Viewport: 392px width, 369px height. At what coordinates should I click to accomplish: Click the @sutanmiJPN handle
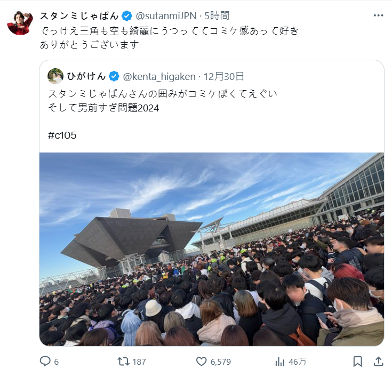click(x=166, y=16)
